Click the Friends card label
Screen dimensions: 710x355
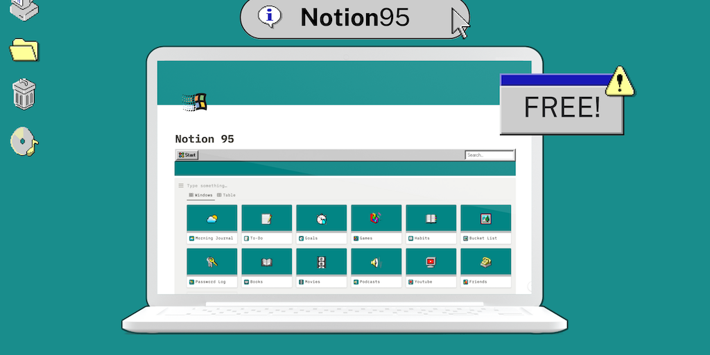pyautogui.click(x=478, y=282)
